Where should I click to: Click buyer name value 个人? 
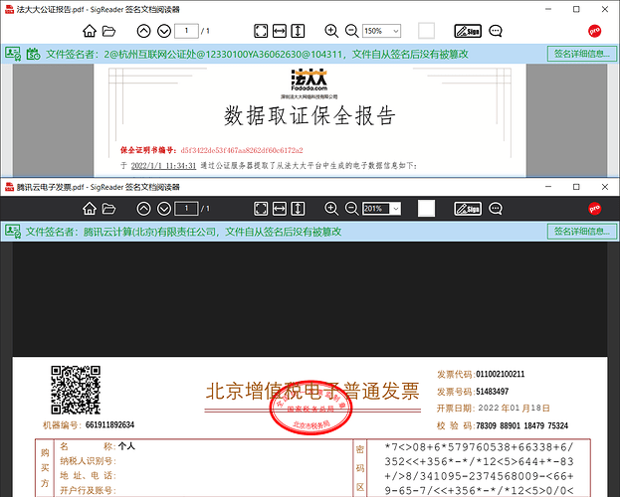pos(126,446)
